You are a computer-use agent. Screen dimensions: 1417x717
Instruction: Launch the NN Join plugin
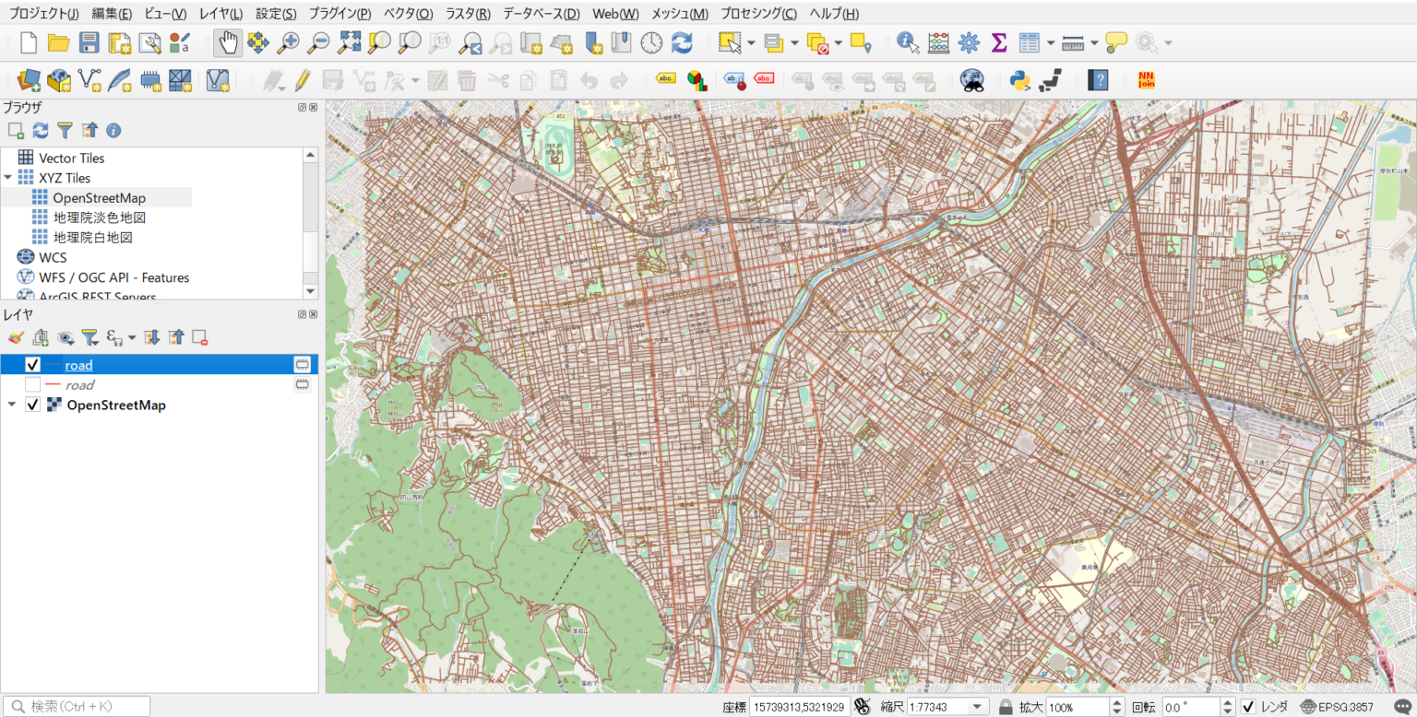coord(1146,80)
